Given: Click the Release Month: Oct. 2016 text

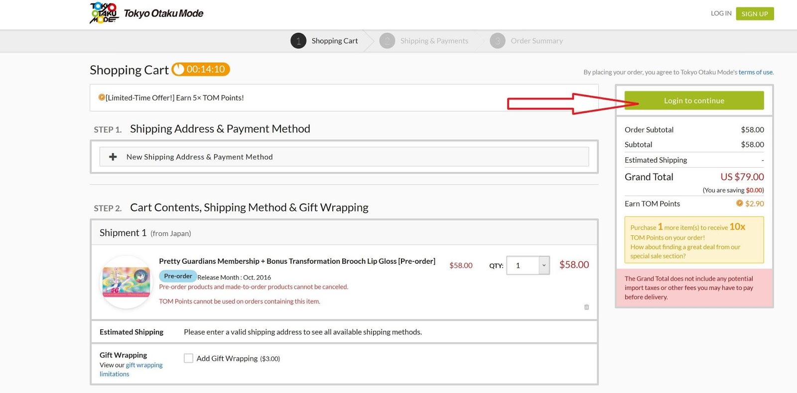Looking at the screenshot, I should (234, 278).
